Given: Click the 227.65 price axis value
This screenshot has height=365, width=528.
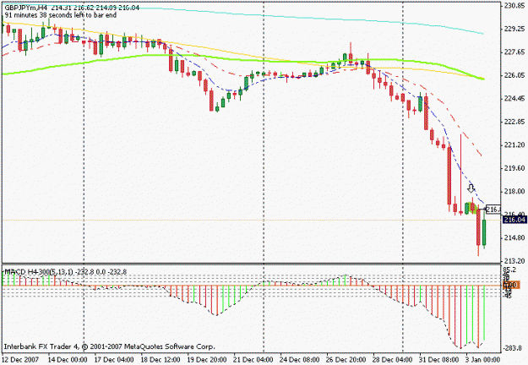Looking at the screenshot, I should point(514,52).
